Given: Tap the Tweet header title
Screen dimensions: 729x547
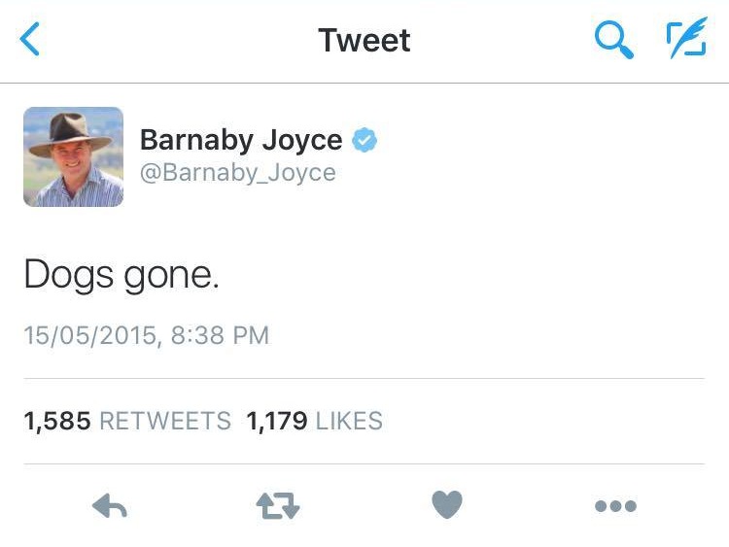Looking at the screenshot, I should pyautogui.click(x=364, y=40).
